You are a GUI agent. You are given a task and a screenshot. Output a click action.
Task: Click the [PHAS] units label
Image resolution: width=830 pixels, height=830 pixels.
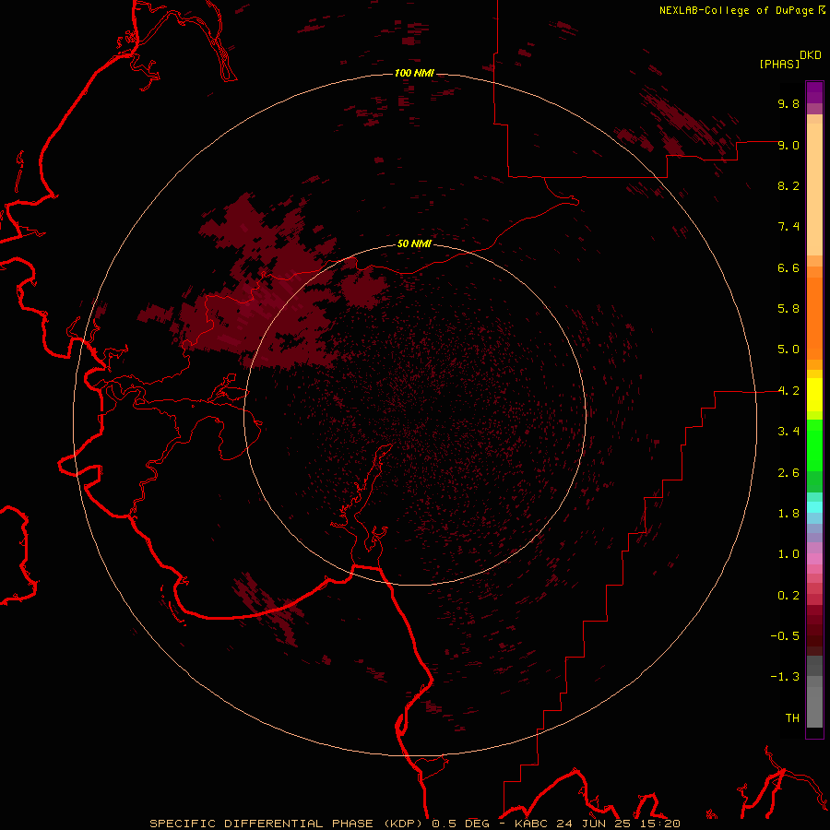[x=779, y=64]
